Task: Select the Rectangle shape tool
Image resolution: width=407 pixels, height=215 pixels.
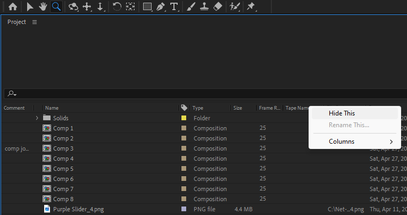Action: [147, 7]
